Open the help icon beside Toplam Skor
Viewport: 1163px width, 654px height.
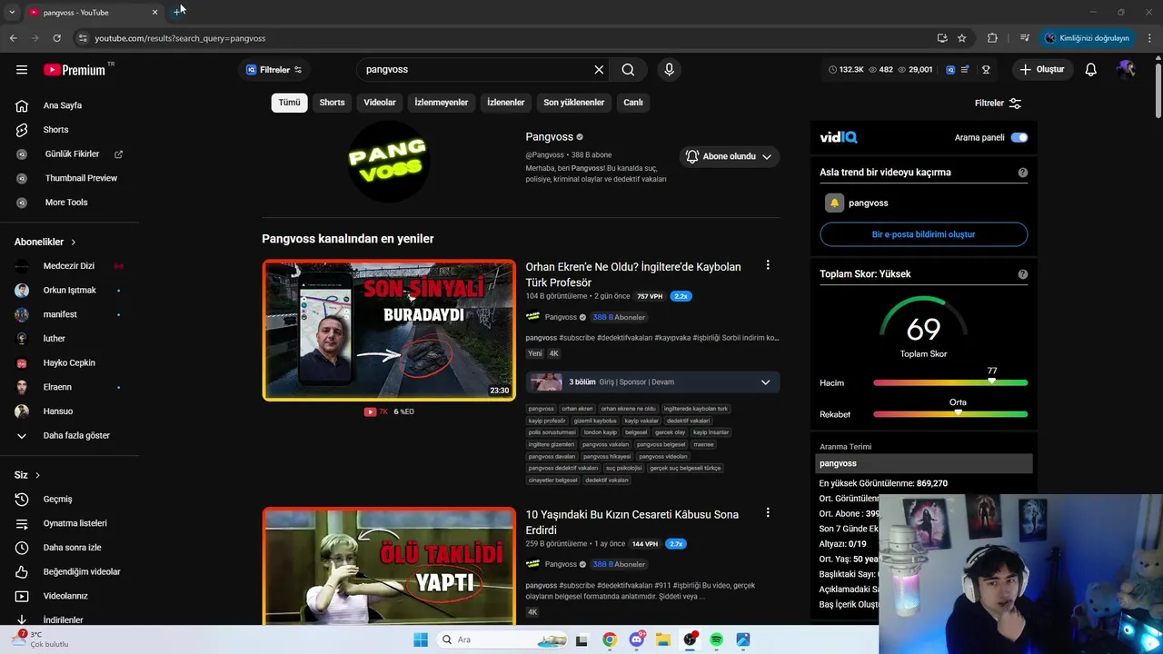pyautogui.click(x=1023, y=274)
